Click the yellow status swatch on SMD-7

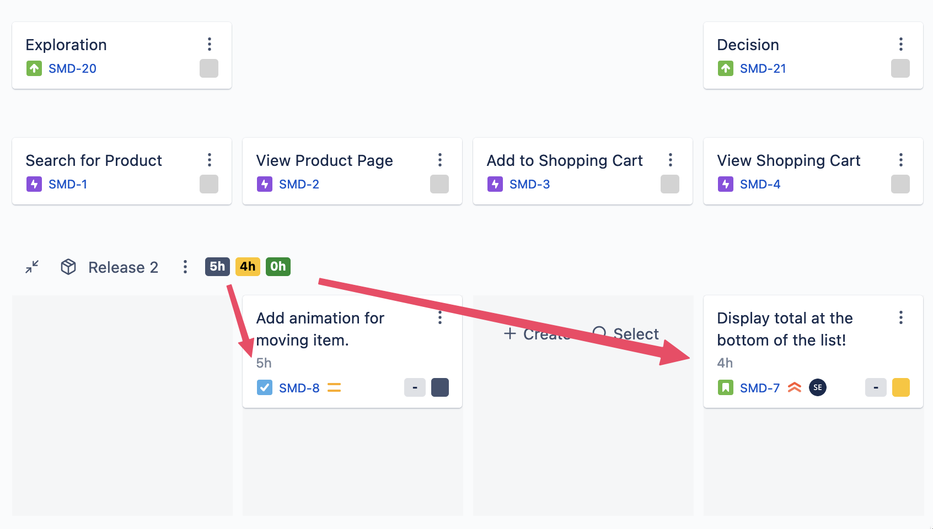[901, 387]
